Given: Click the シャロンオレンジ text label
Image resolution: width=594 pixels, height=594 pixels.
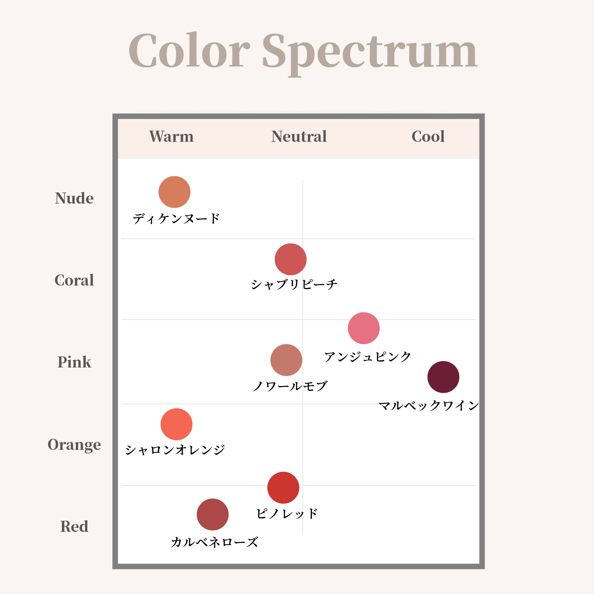Looking at the screenshot, I should [x=175, y=449].
